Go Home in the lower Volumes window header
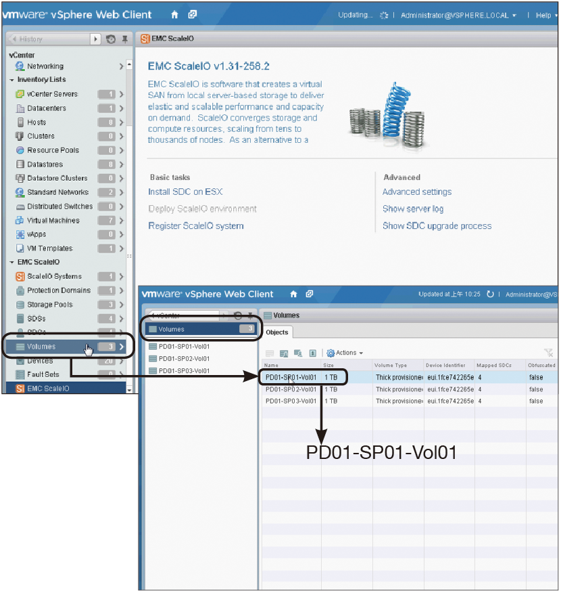 point(293,294)
